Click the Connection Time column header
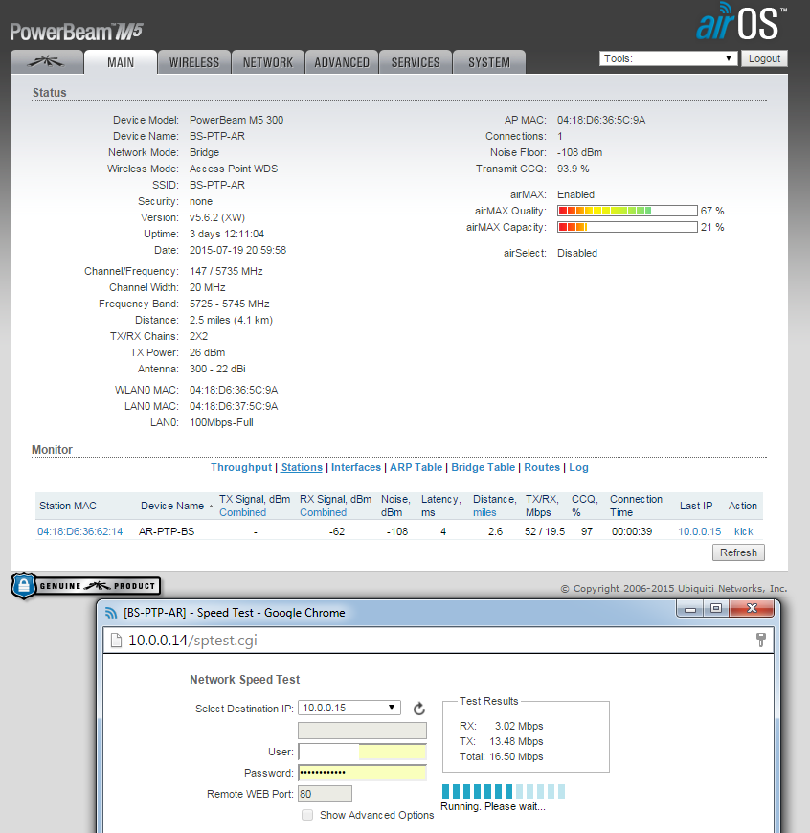810x833 pixels. (636, 506)
